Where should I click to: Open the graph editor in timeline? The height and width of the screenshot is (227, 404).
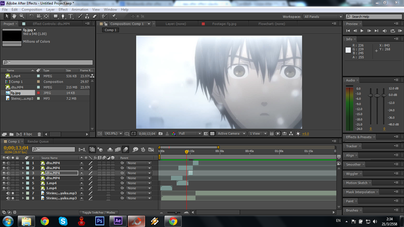point(151,149)
